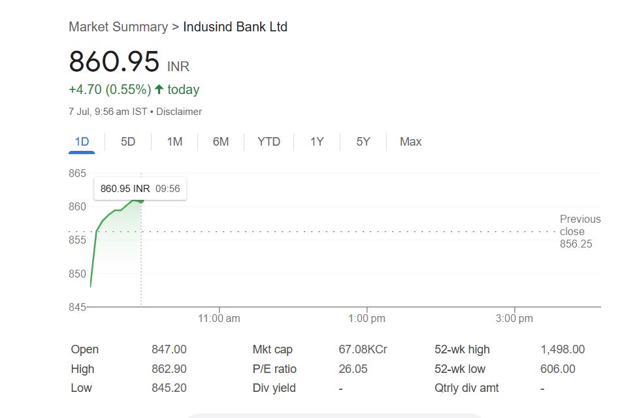Image resolution: width=643 pixels, height=418 pixels.
Task: Click the 860.95 INR chart tooltip
Action: 140,189
